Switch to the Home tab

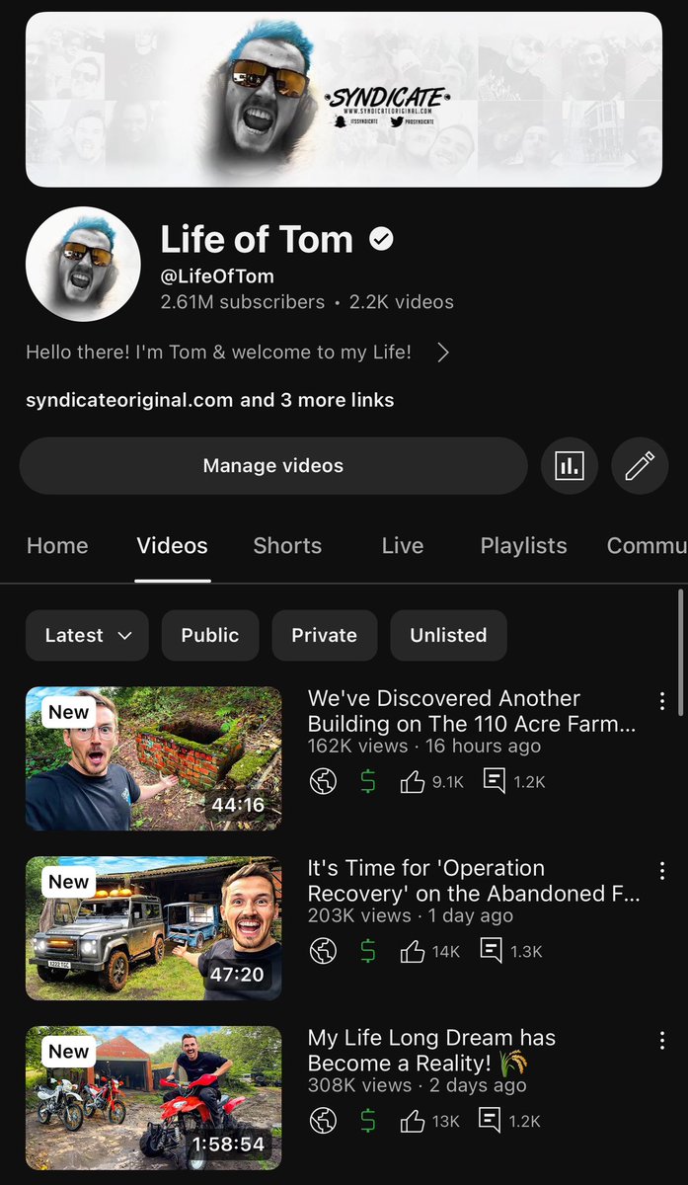point(57,545)
